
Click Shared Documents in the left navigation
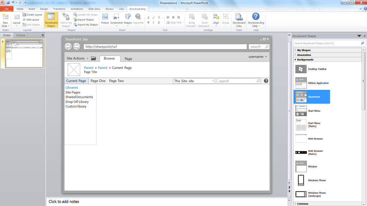[79, 97]
